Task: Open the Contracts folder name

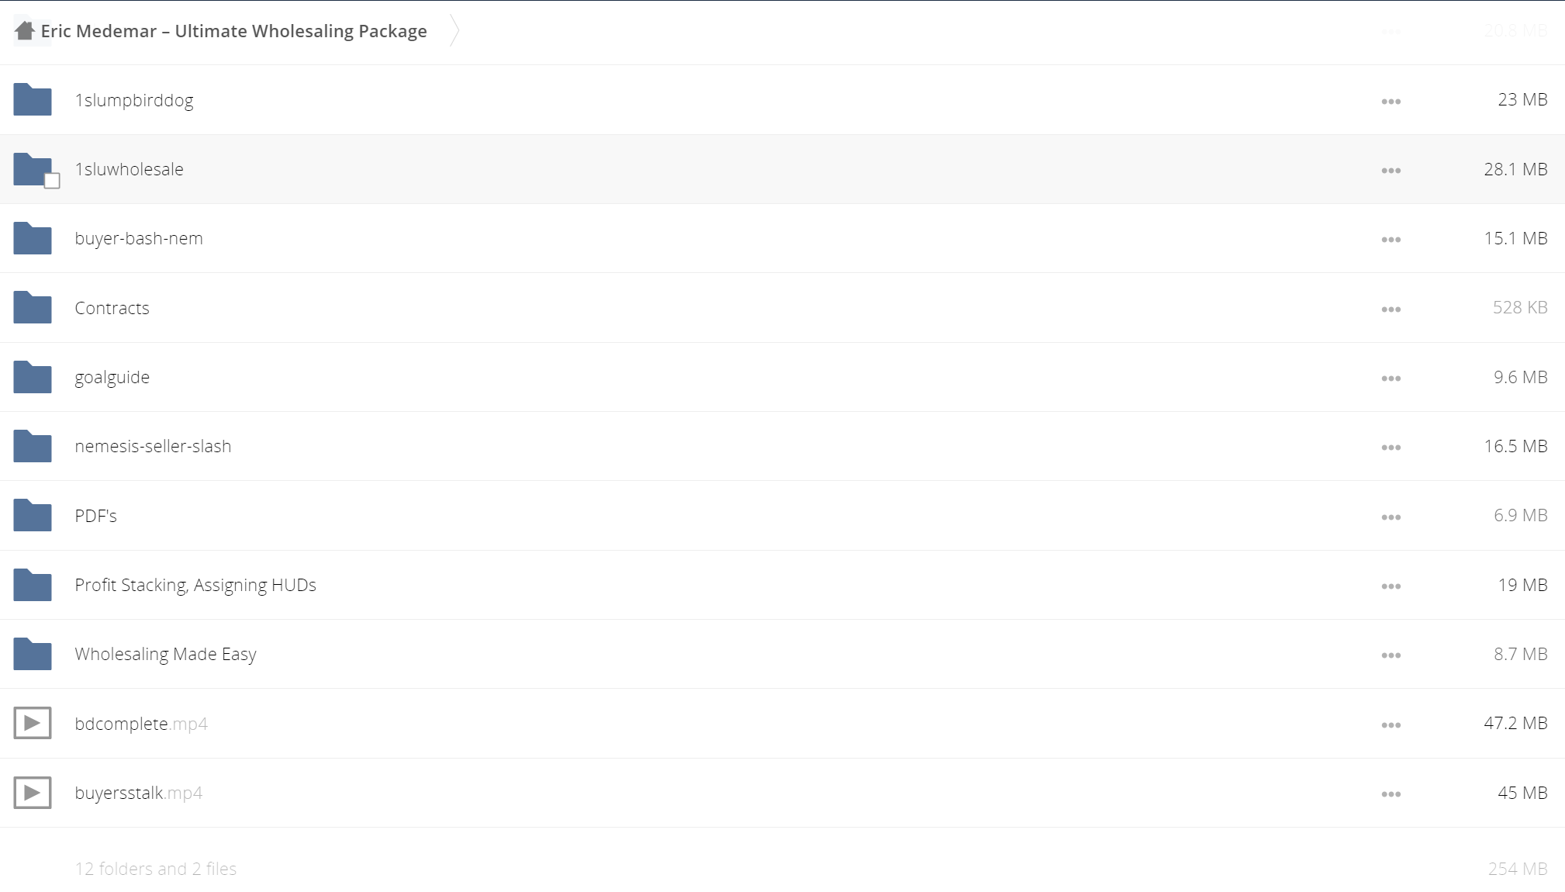Action: [x=112, y=308]
